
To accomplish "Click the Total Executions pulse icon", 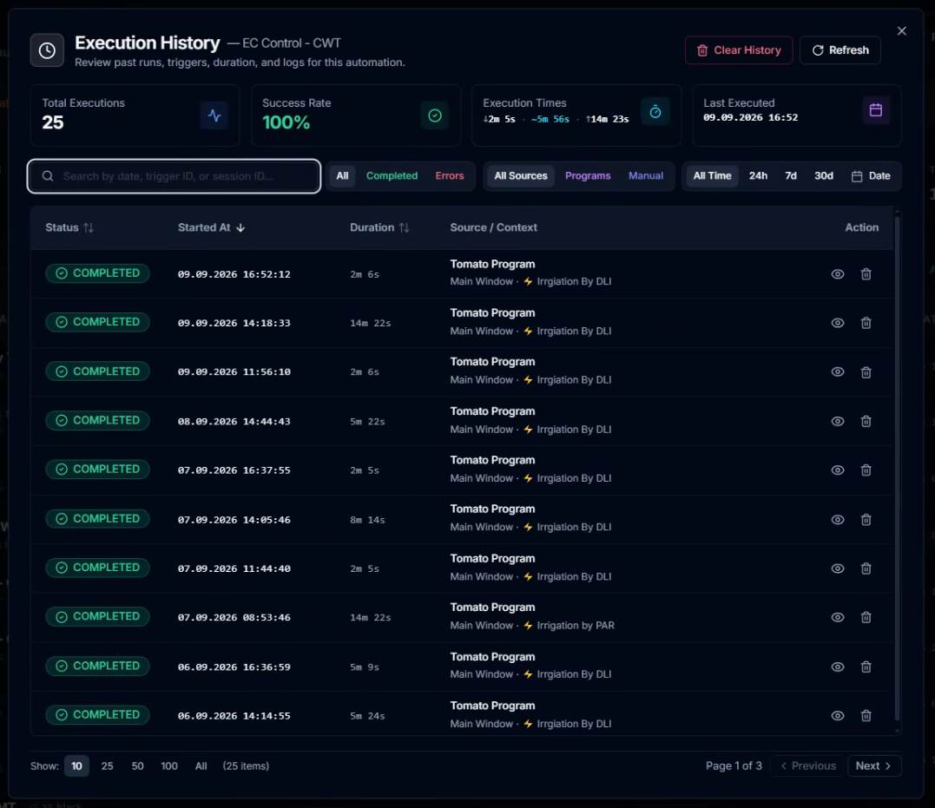I will coord(214,115).
